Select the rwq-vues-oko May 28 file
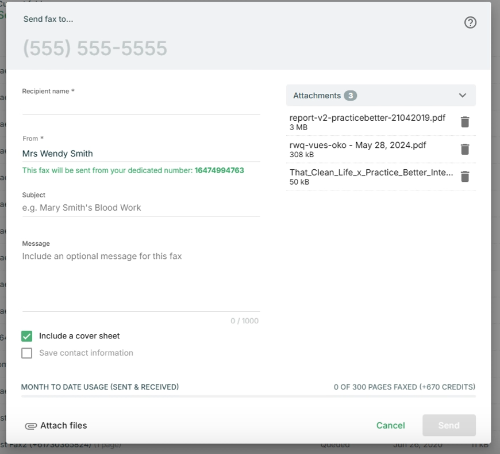Screen dimensions: 500x454 tap(357, 145)
